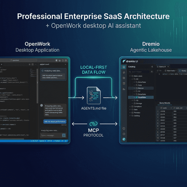
Task: Open the calendar-style jobs icon in Dremio sidebar
Action: [124, 83]
